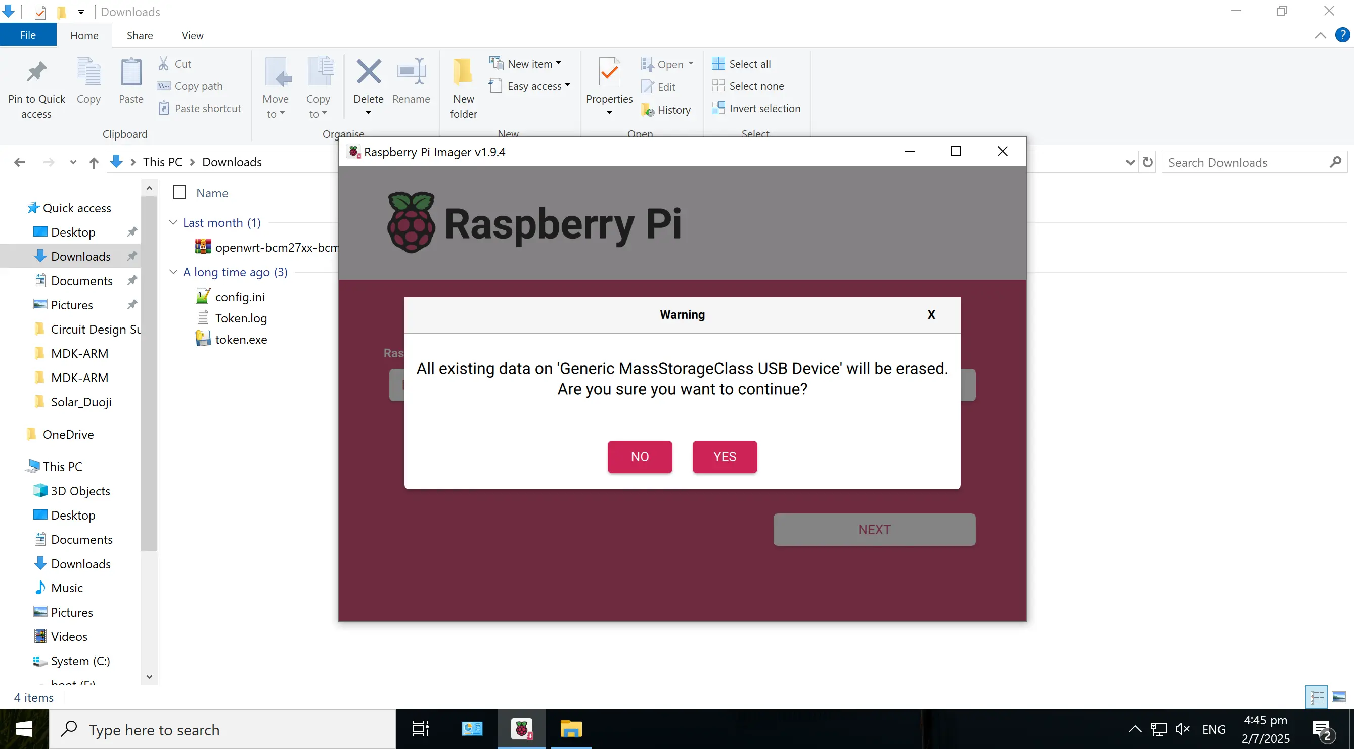Screen dimensions: 1354x749
Task: Select the token.exe file
Action: click(x=231, y=339)
